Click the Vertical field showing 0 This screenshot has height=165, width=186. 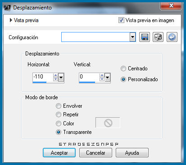[x=89, y=77]
